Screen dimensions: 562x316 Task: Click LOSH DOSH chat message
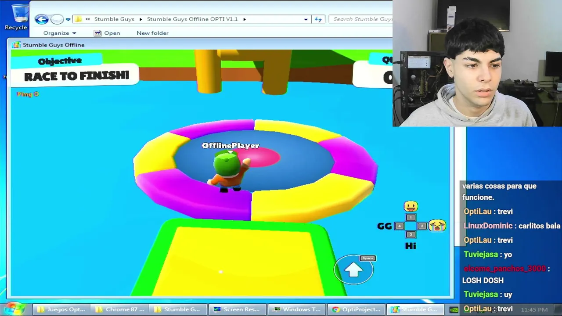point(483,280)
